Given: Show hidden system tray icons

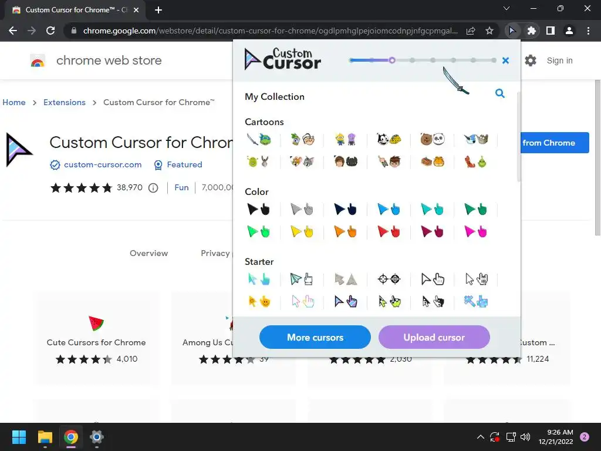Looking at the screenshot, I should coord(480,437).
